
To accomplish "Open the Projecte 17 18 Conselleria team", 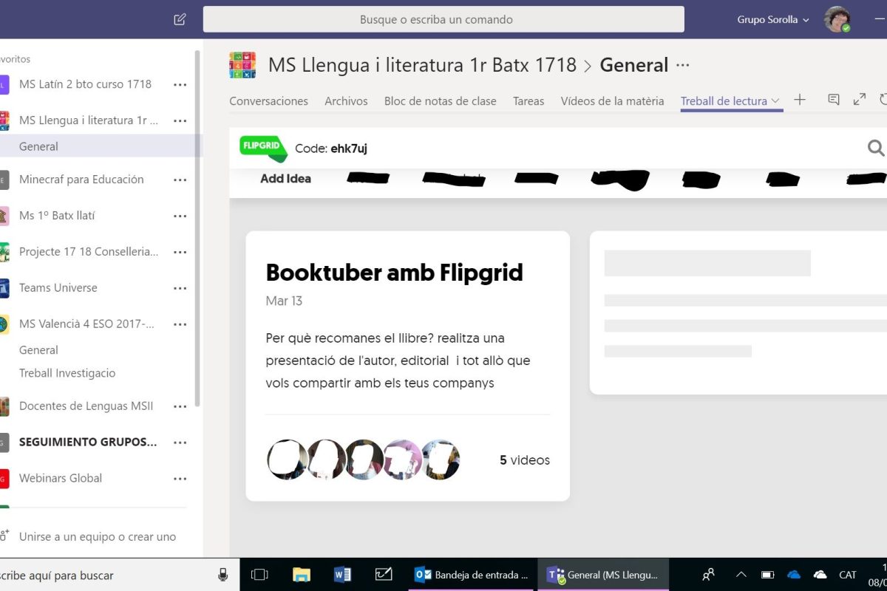I will 89,252.
